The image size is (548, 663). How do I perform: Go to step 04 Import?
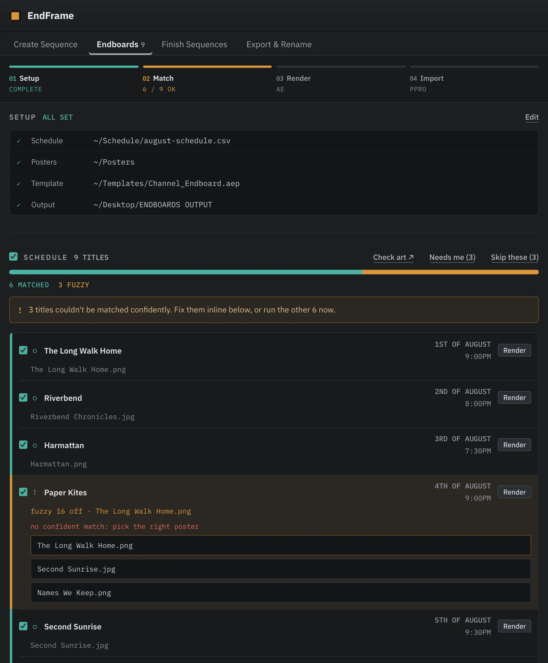pyautogui.click(x=474, y=79)
